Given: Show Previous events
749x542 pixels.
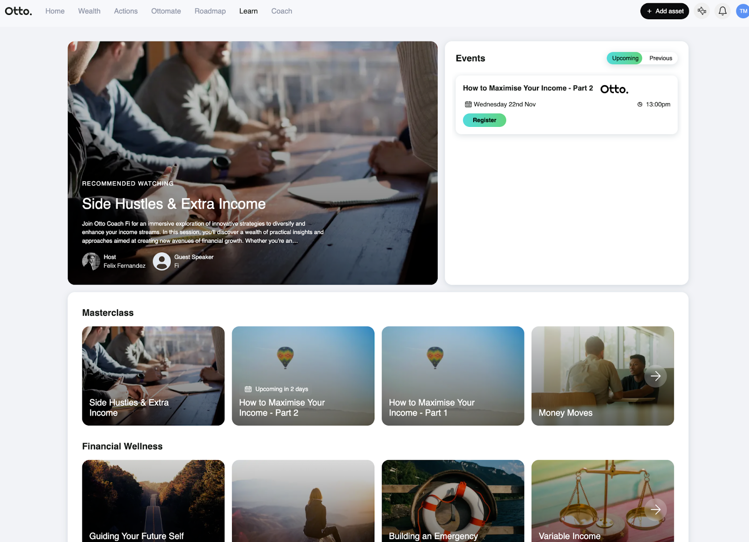Looking at the screenshot, I should point(661,58).
